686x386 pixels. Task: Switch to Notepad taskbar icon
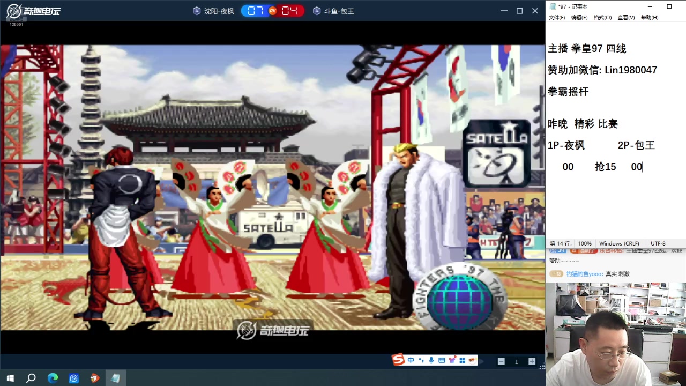point(116,378)
